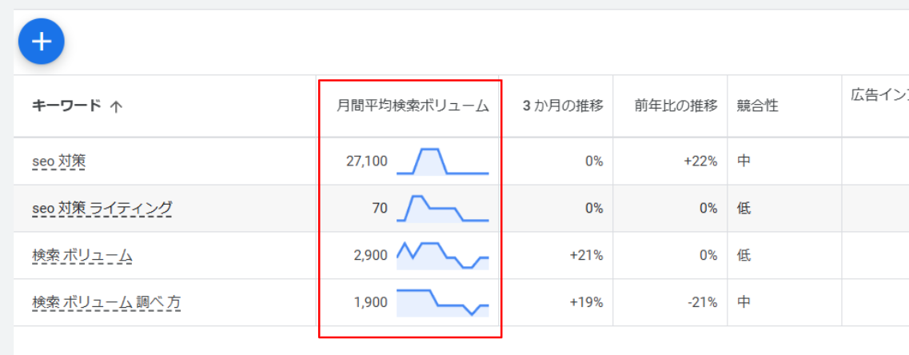Click the 前年比の推移 column header

(x=676, y=106)
